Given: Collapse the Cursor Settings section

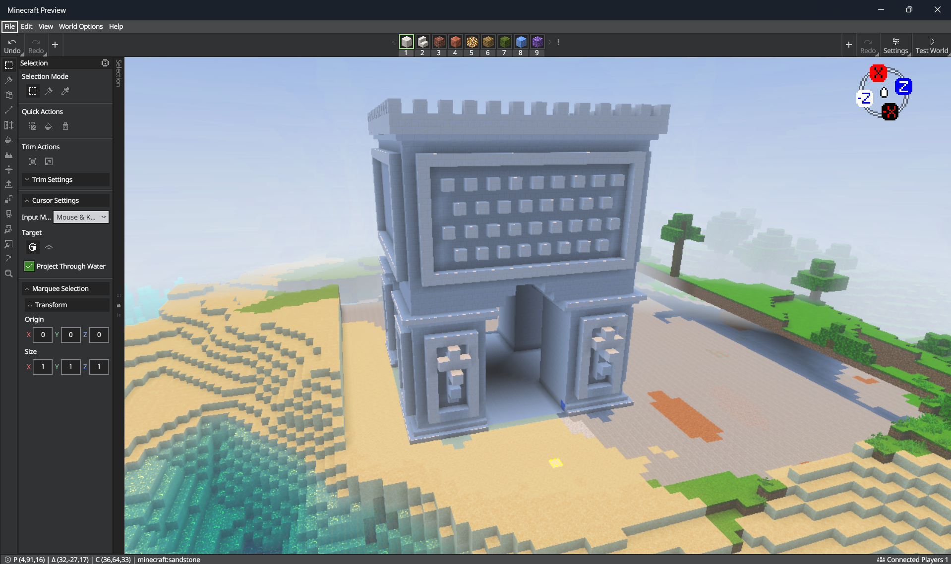Looking at the screenshot, I should click(65, 200).
